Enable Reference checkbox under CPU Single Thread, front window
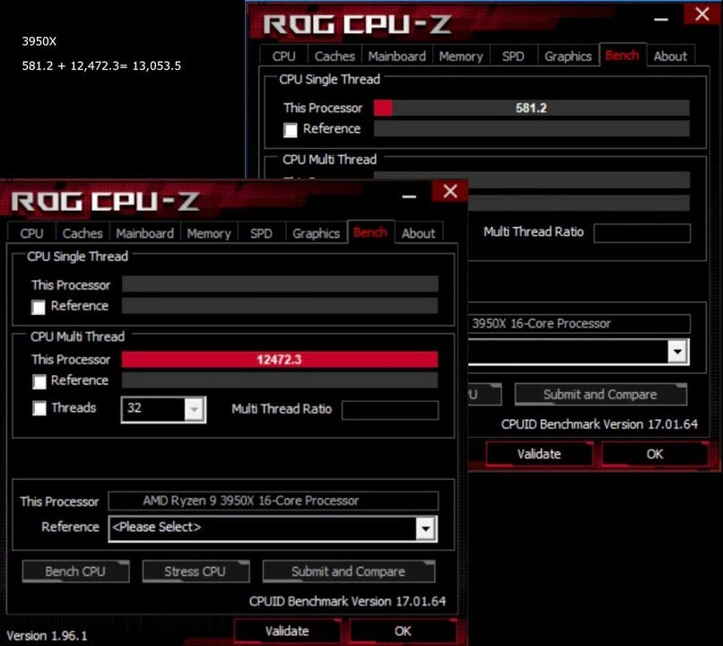 pyautogui.click(x=39, y=307)
